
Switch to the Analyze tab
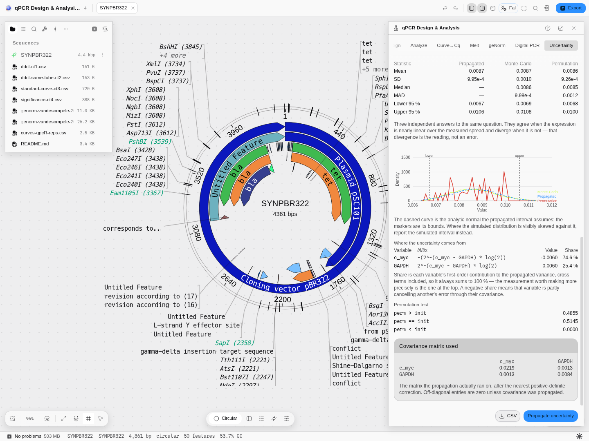coord(419,45)
